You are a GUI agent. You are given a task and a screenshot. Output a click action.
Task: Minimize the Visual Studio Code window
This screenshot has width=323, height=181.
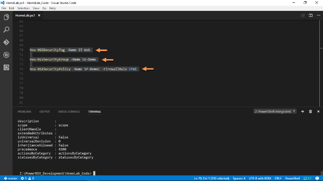tap(294, 3)
